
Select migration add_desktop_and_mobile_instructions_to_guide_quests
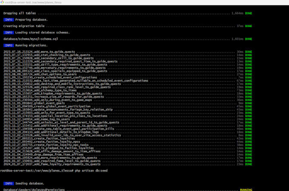click(x=62, y=84)
